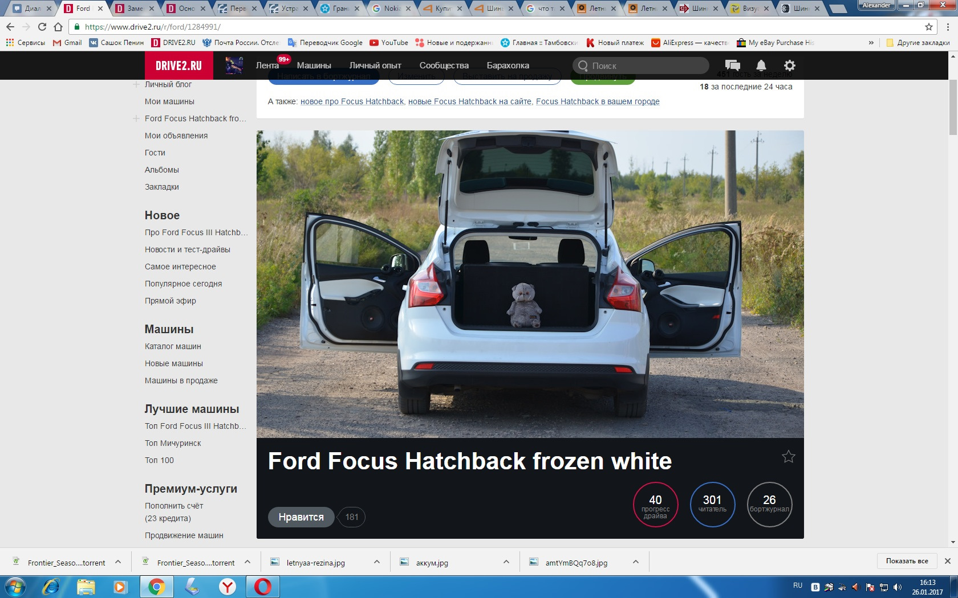Open the Windows Start menu
This screenshot has width=958, height=598.
click(x=15, y=587)
